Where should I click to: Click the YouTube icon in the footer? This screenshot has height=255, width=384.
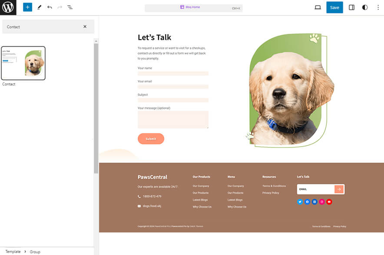pos(329,202)
